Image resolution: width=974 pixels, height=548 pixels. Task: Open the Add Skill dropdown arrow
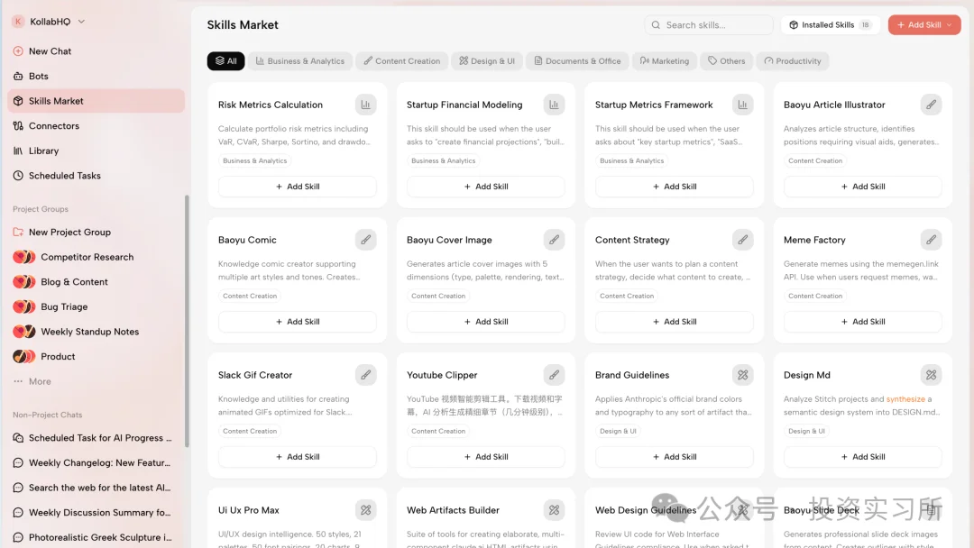[x=950, y=25]
